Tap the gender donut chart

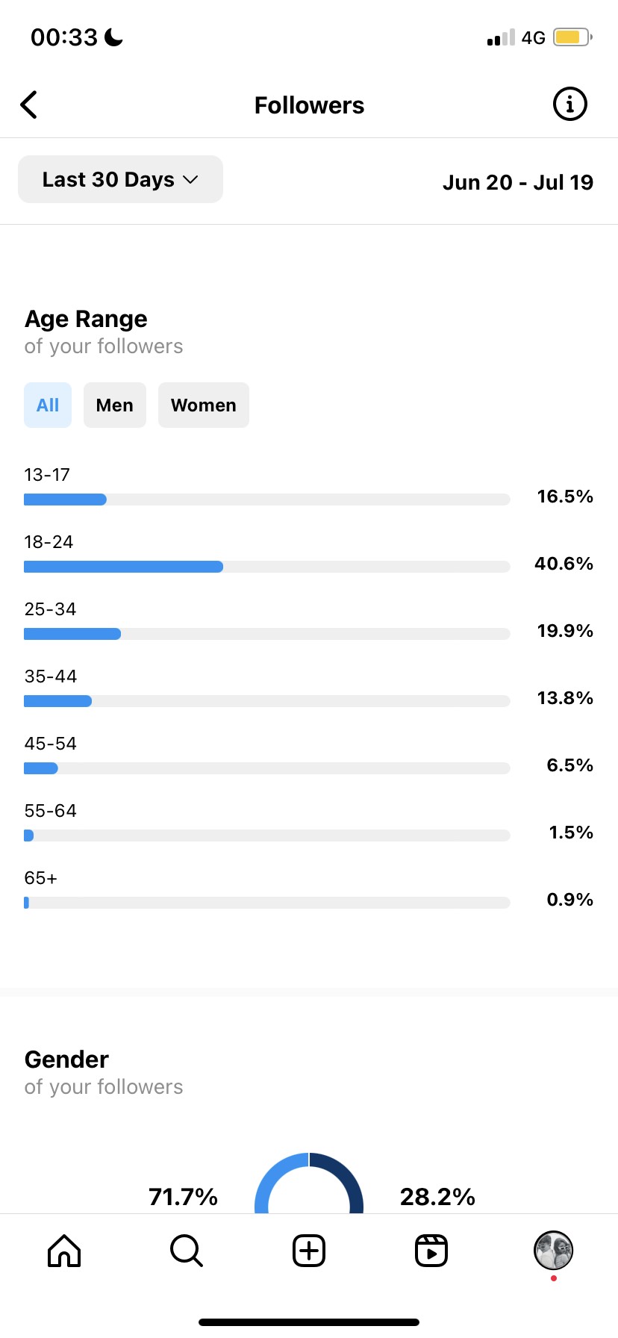[x=309, y=1183]
